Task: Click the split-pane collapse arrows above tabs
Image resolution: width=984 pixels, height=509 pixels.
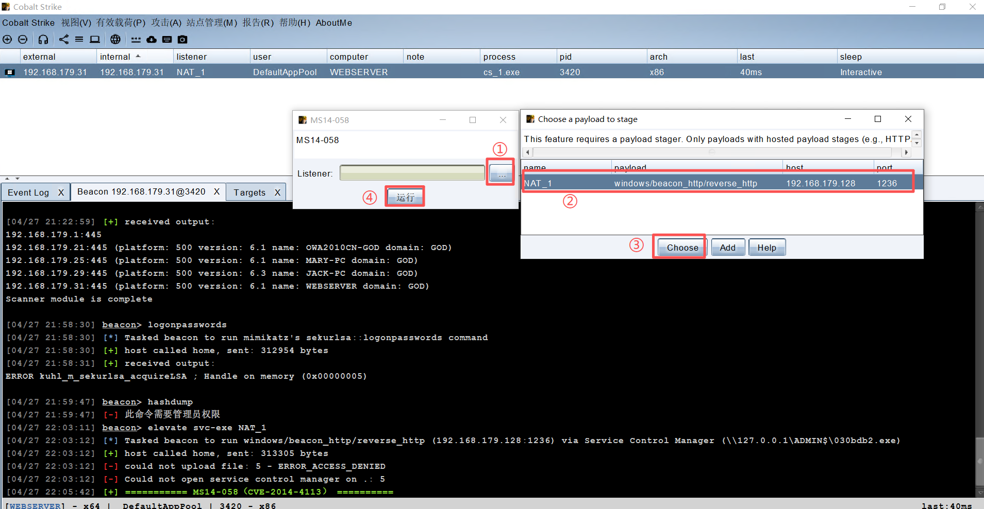Action: point(12,179)
